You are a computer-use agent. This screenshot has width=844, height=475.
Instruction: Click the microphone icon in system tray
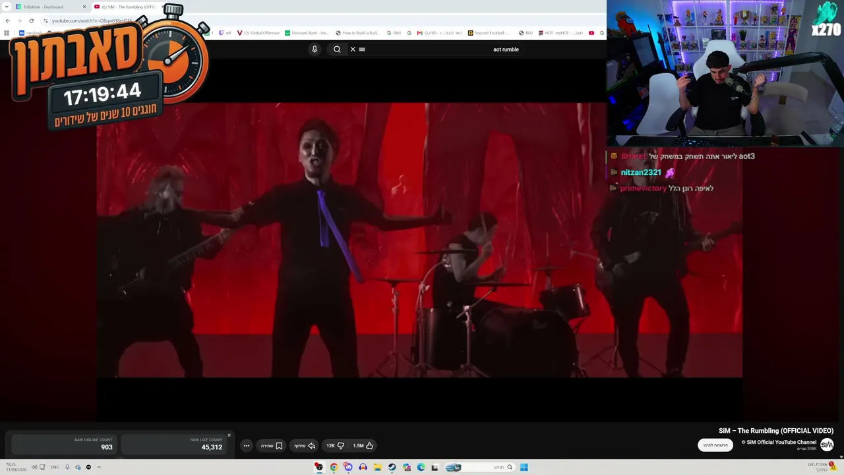click(x=67, y=467)
